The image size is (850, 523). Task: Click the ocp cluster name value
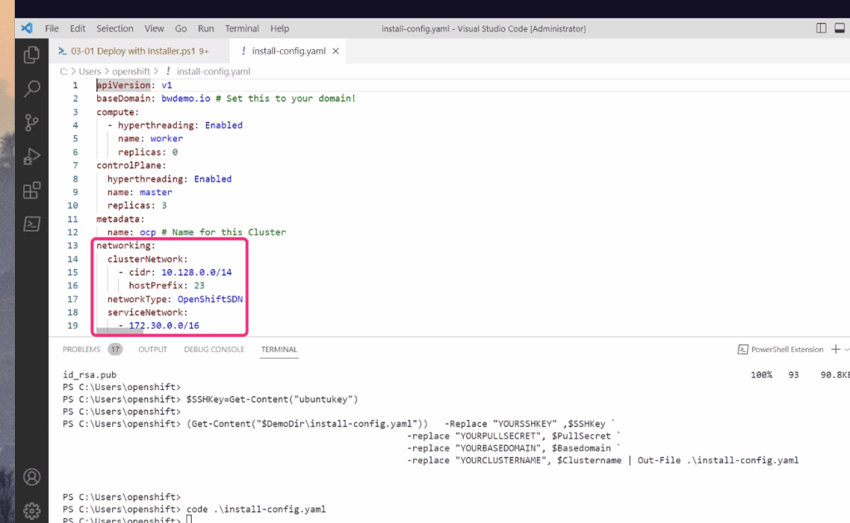tap(147, 232)
